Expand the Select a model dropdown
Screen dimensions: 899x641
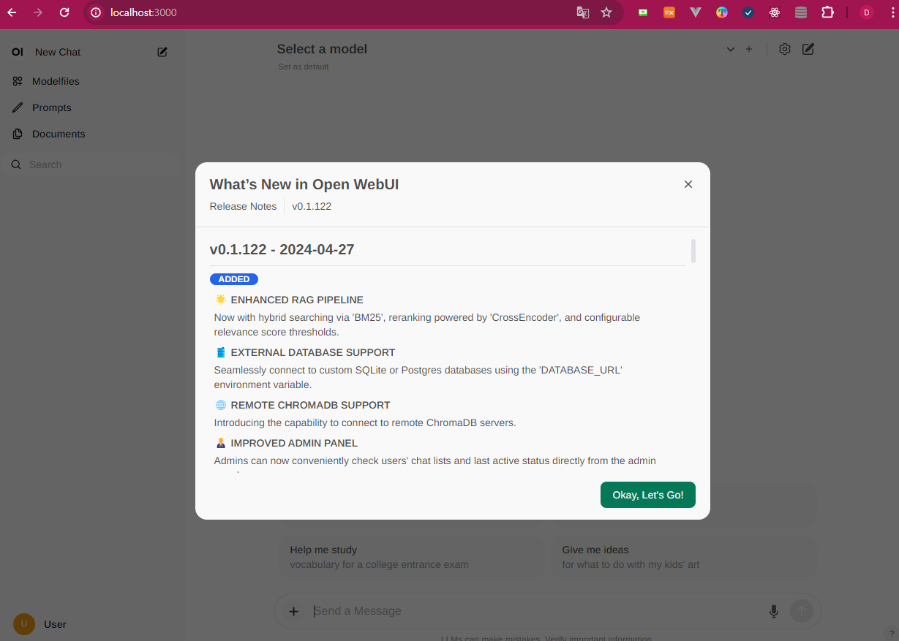pyautogui.click(x=505, y=49)
